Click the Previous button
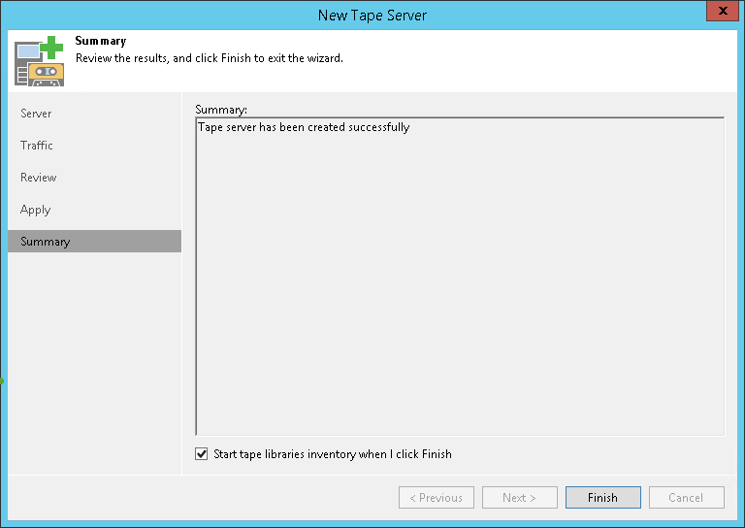 point(436,498)
